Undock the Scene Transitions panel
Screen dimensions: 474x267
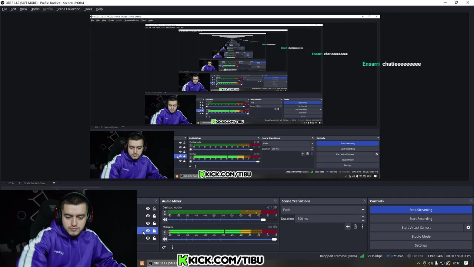pyautogui.click(x=364, y=201)
